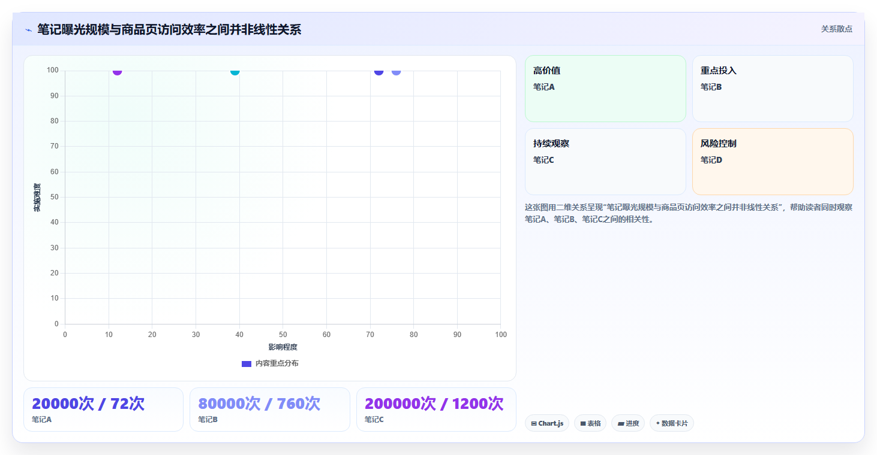Click the blue 内容重点分布 legend swatch

tap(247, 363)
